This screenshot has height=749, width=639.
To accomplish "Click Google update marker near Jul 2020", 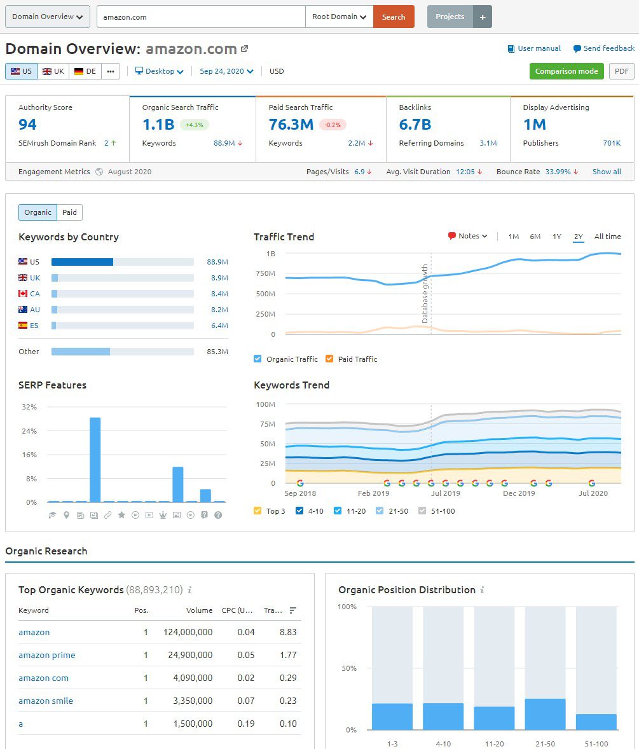I will pyautogui.click(x=592, y=483).
